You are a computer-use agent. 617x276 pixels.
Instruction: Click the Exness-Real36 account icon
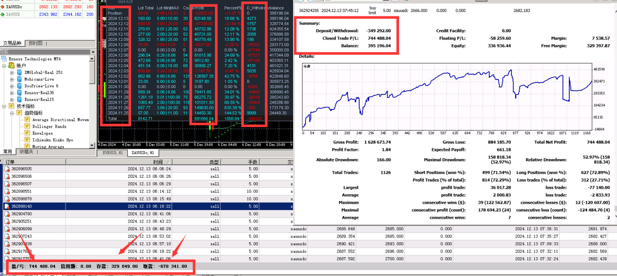coord(20,92)
